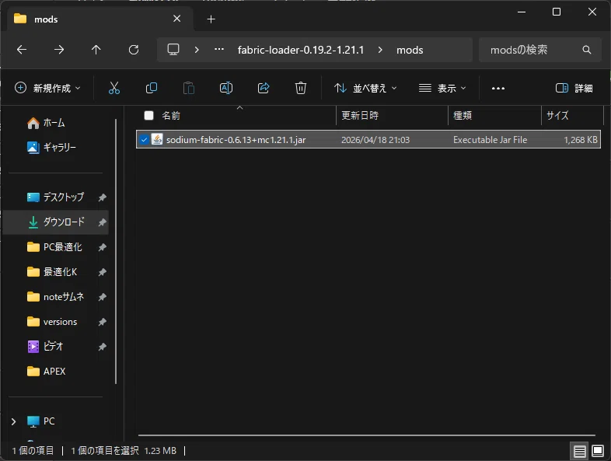The height and width of the screenshot is (461, 611).
Task: Expand the chevron after the PC icon in address bar
Action: (x=197, y=50)
